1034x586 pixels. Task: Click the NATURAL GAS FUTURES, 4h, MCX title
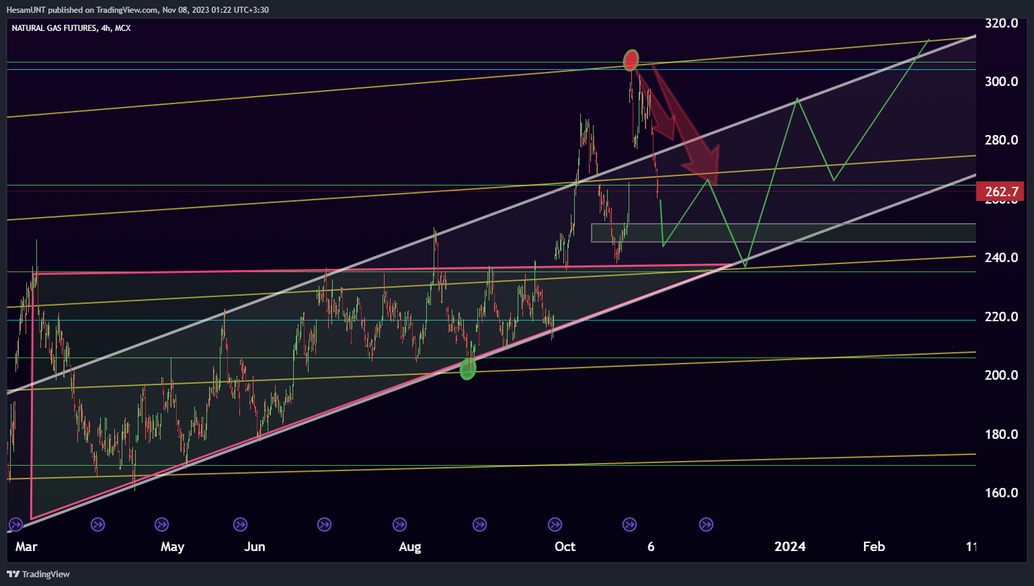pos(71,28)
